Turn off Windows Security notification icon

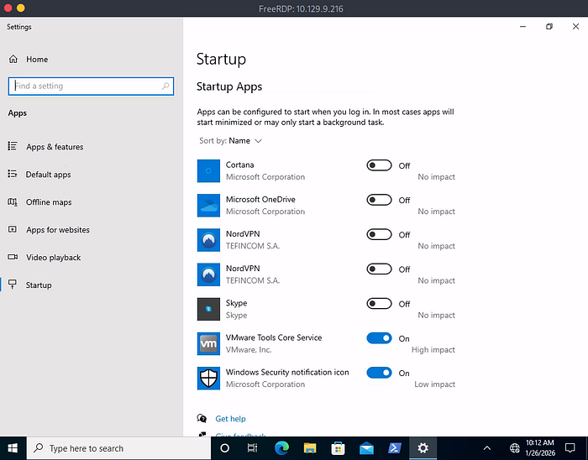(x=379, y=373)
